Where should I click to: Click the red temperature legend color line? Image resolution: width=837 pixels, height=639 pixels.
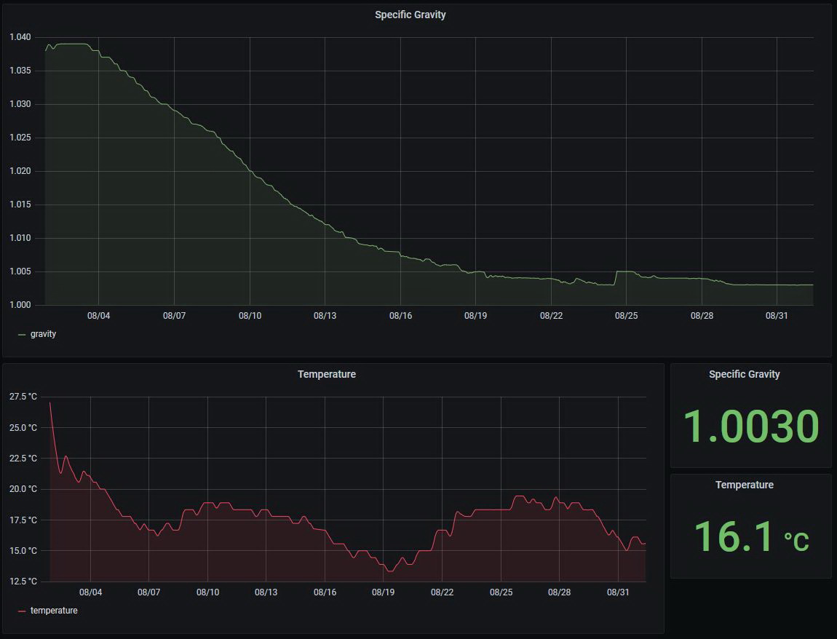(x=22, y=611)
